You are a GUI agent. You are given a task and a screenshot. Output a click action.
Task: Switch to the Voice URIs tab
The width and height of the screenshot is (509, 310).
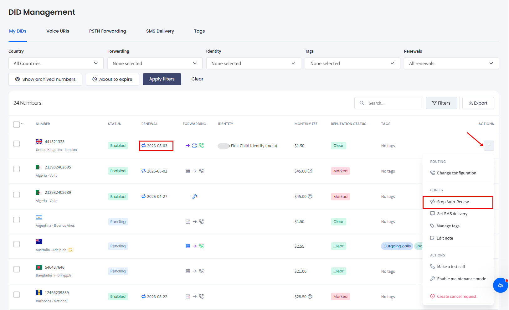[58, 31]
